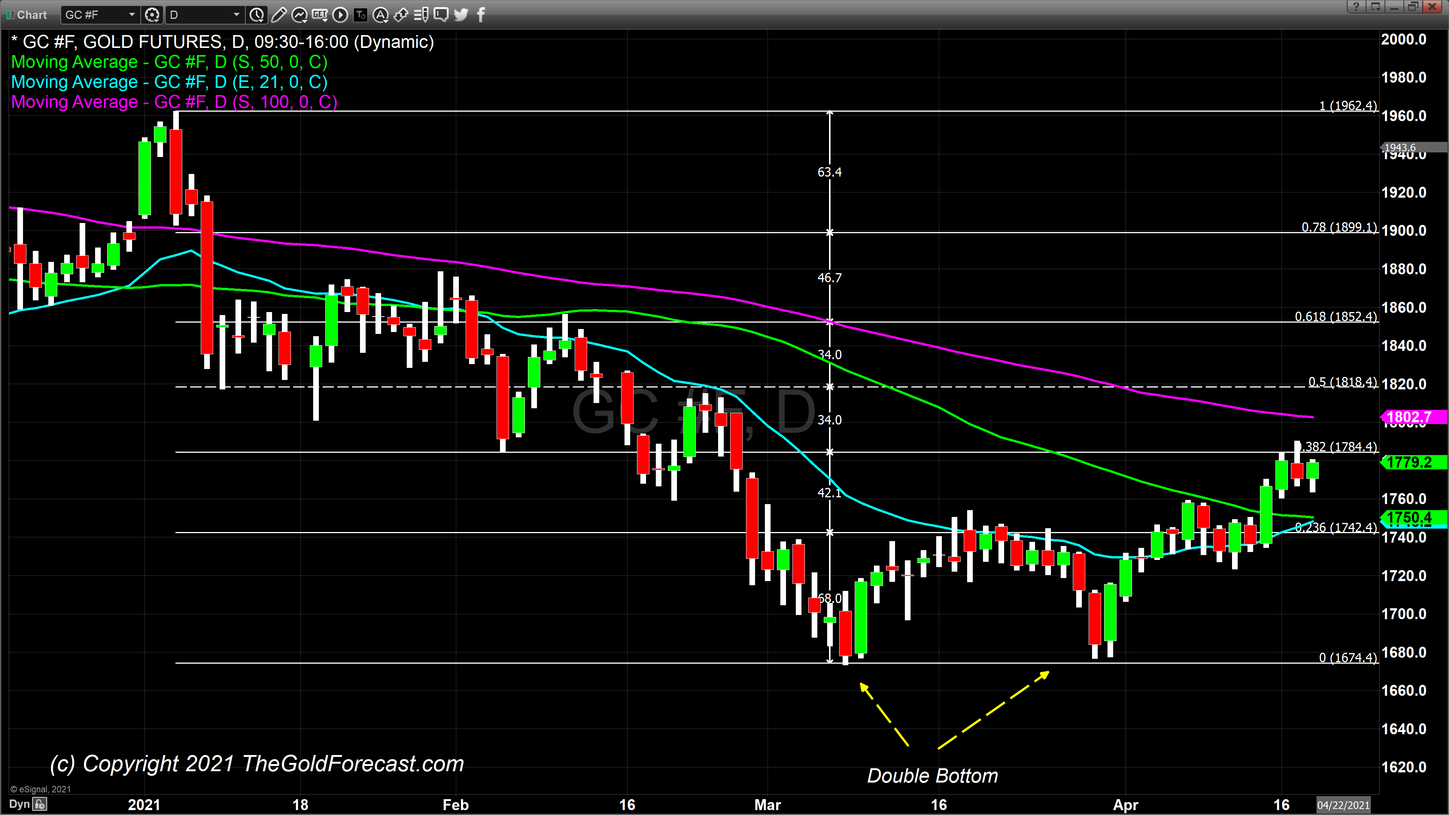Click the 1802.7 magenta price tag

point(1414,417)
